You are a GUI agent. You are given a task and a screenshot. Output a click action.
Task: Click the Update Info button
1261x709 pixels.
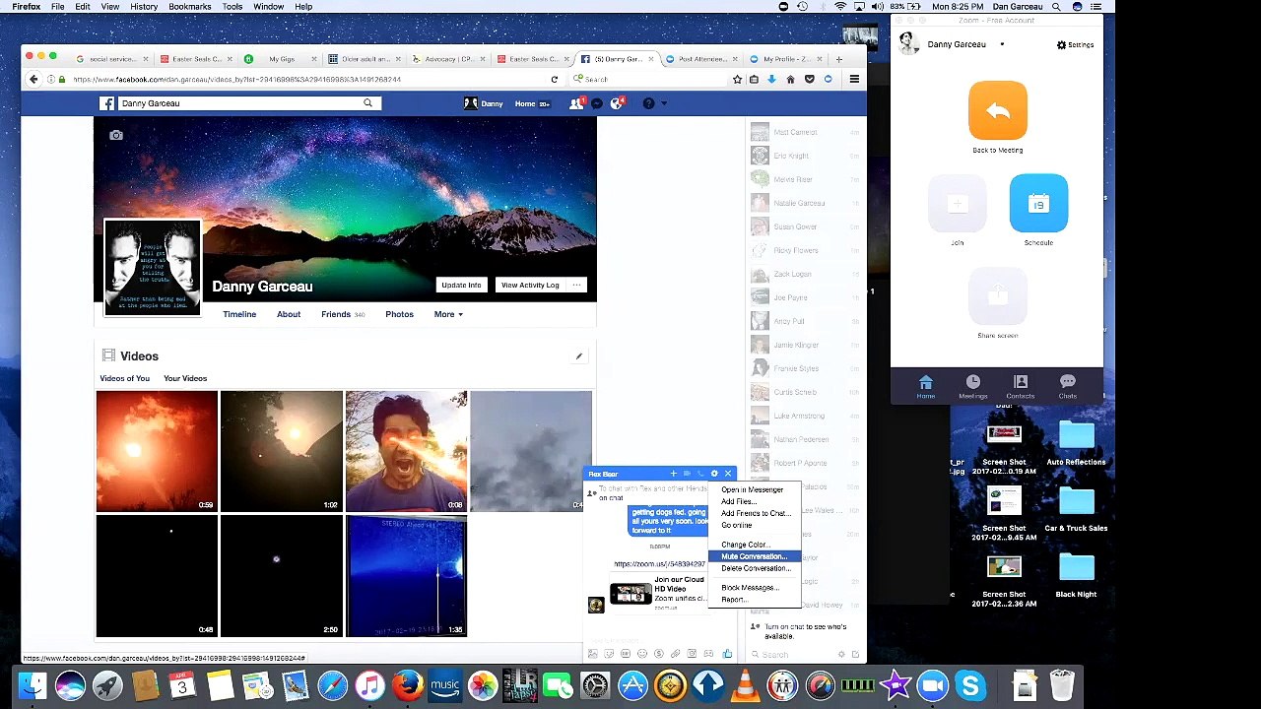tap(461, 285)
